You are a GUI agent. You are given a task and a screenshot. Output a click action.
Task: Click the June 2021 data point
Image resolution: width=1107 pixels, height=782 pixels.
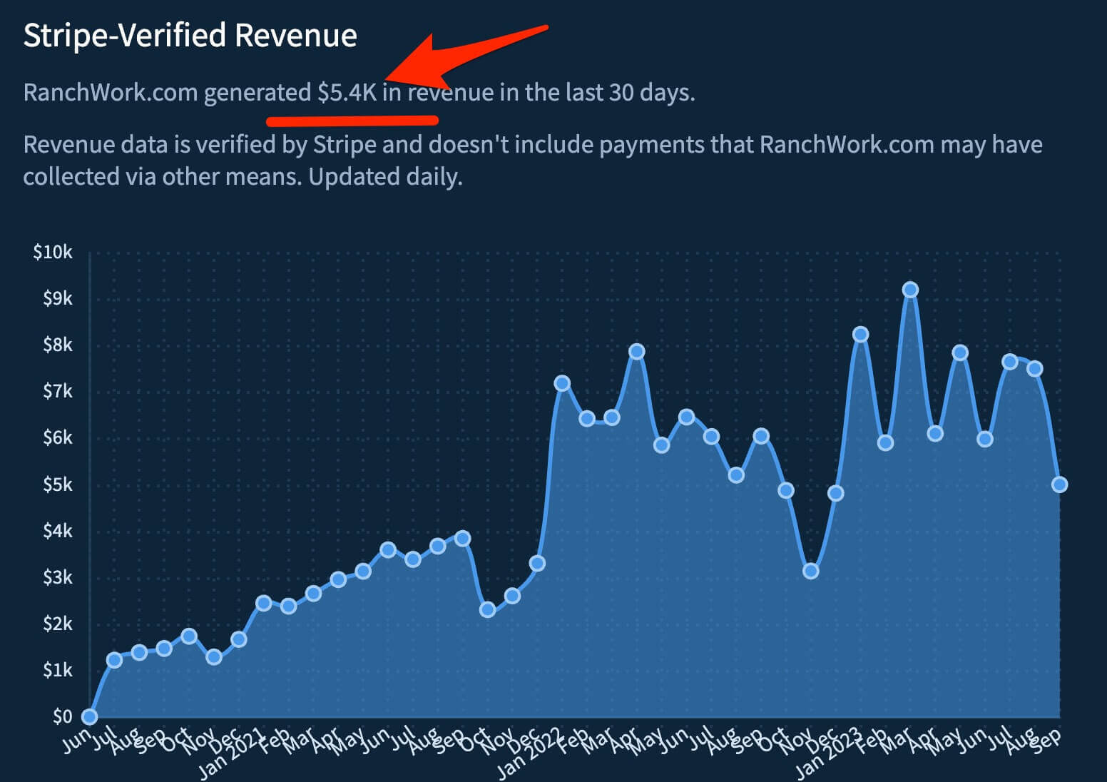pyautogui.click(x=387, y=549)
